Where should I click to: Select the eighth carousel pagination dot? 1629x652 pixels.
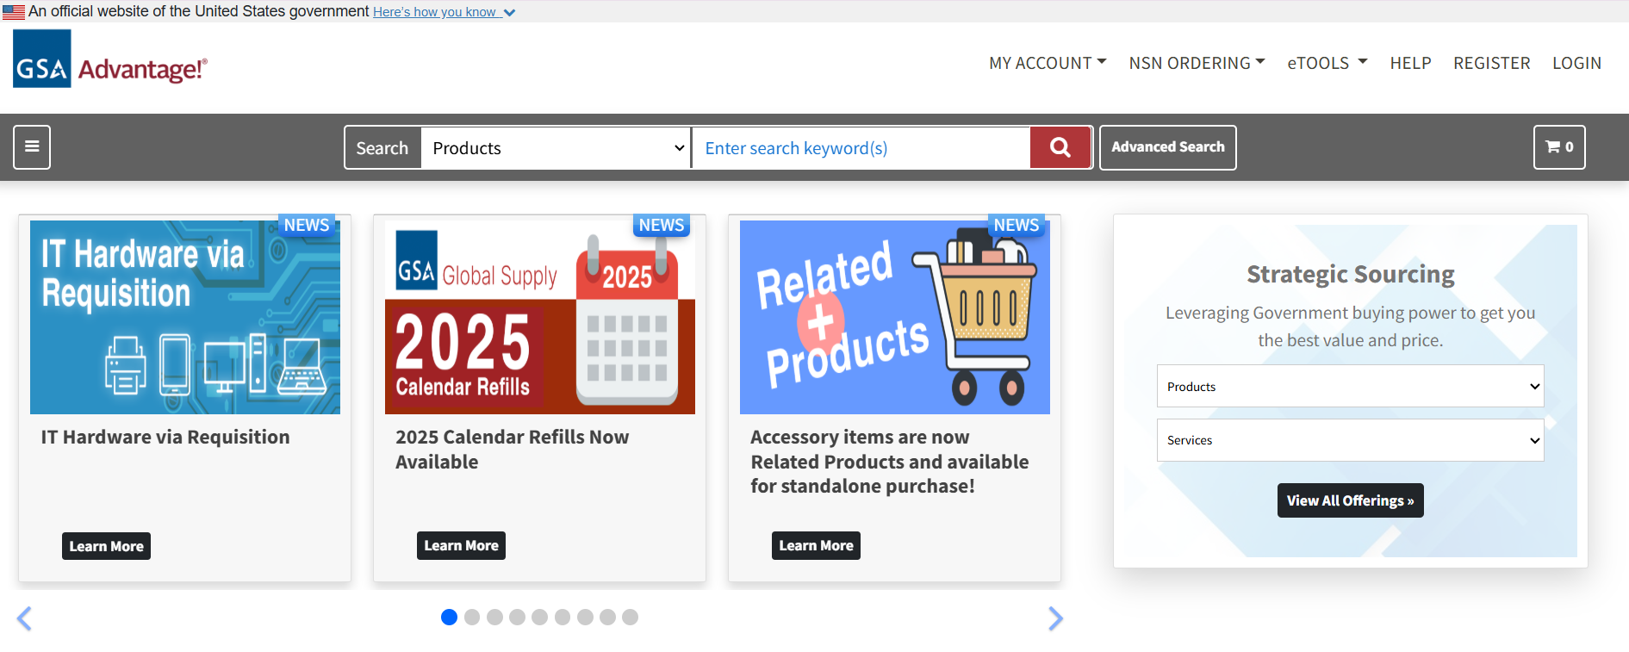click(x=607, y=617)
